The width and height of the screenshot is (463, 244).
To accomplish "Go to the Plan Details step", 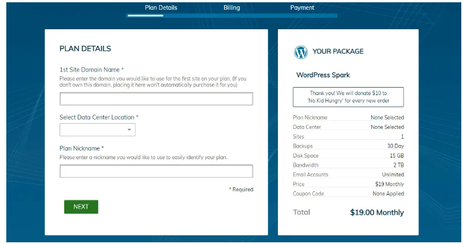I will (161, 7).
